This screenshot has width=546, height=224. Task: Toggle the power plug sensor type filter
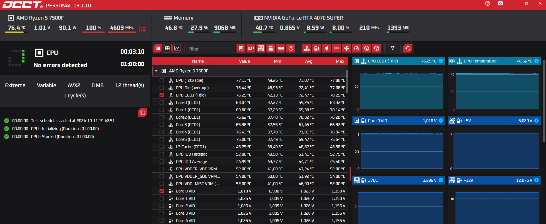tap(327, 48)
